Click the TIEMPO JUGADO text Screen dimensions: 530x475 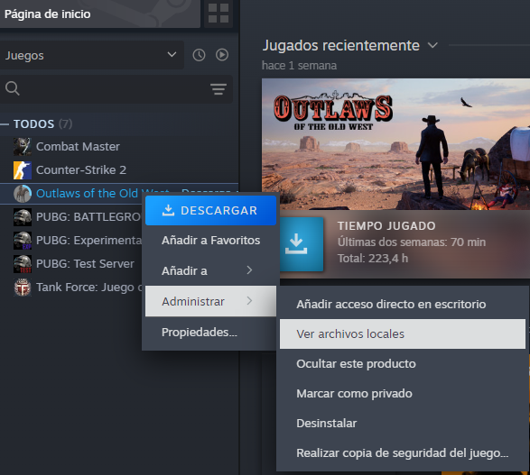pyautogui.click(x=386, y=225)
